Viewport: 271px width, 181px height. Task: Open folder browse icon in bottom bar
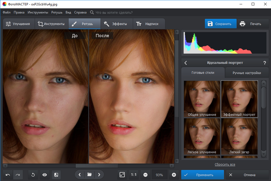coord(89,175)
